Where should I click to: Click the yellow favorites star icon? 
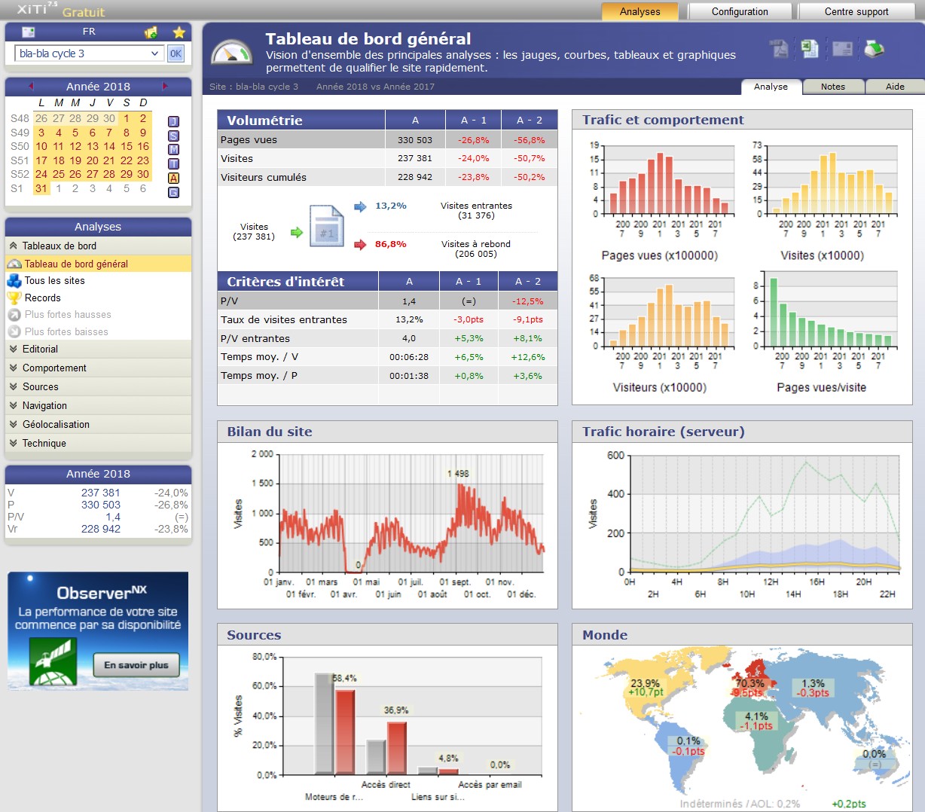(x=179, y=32)
